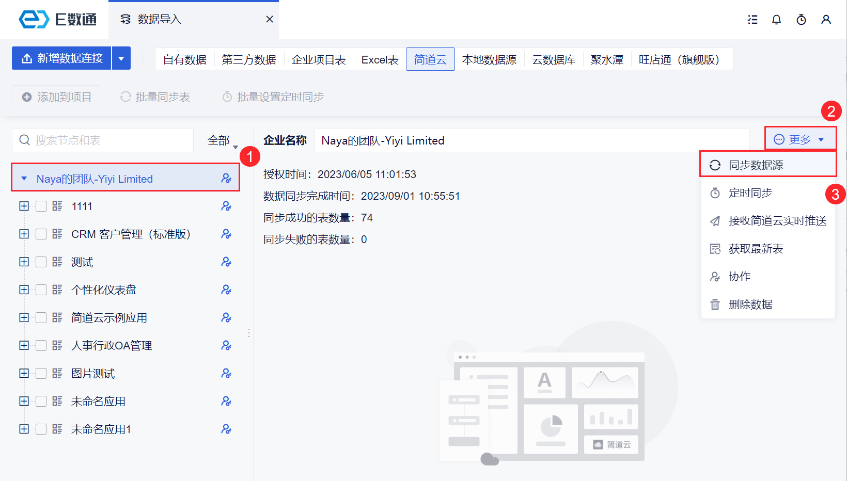Click the app icon beside 人事行政OA管理
Screen dimensions: 847x481
tap(57, 346)
